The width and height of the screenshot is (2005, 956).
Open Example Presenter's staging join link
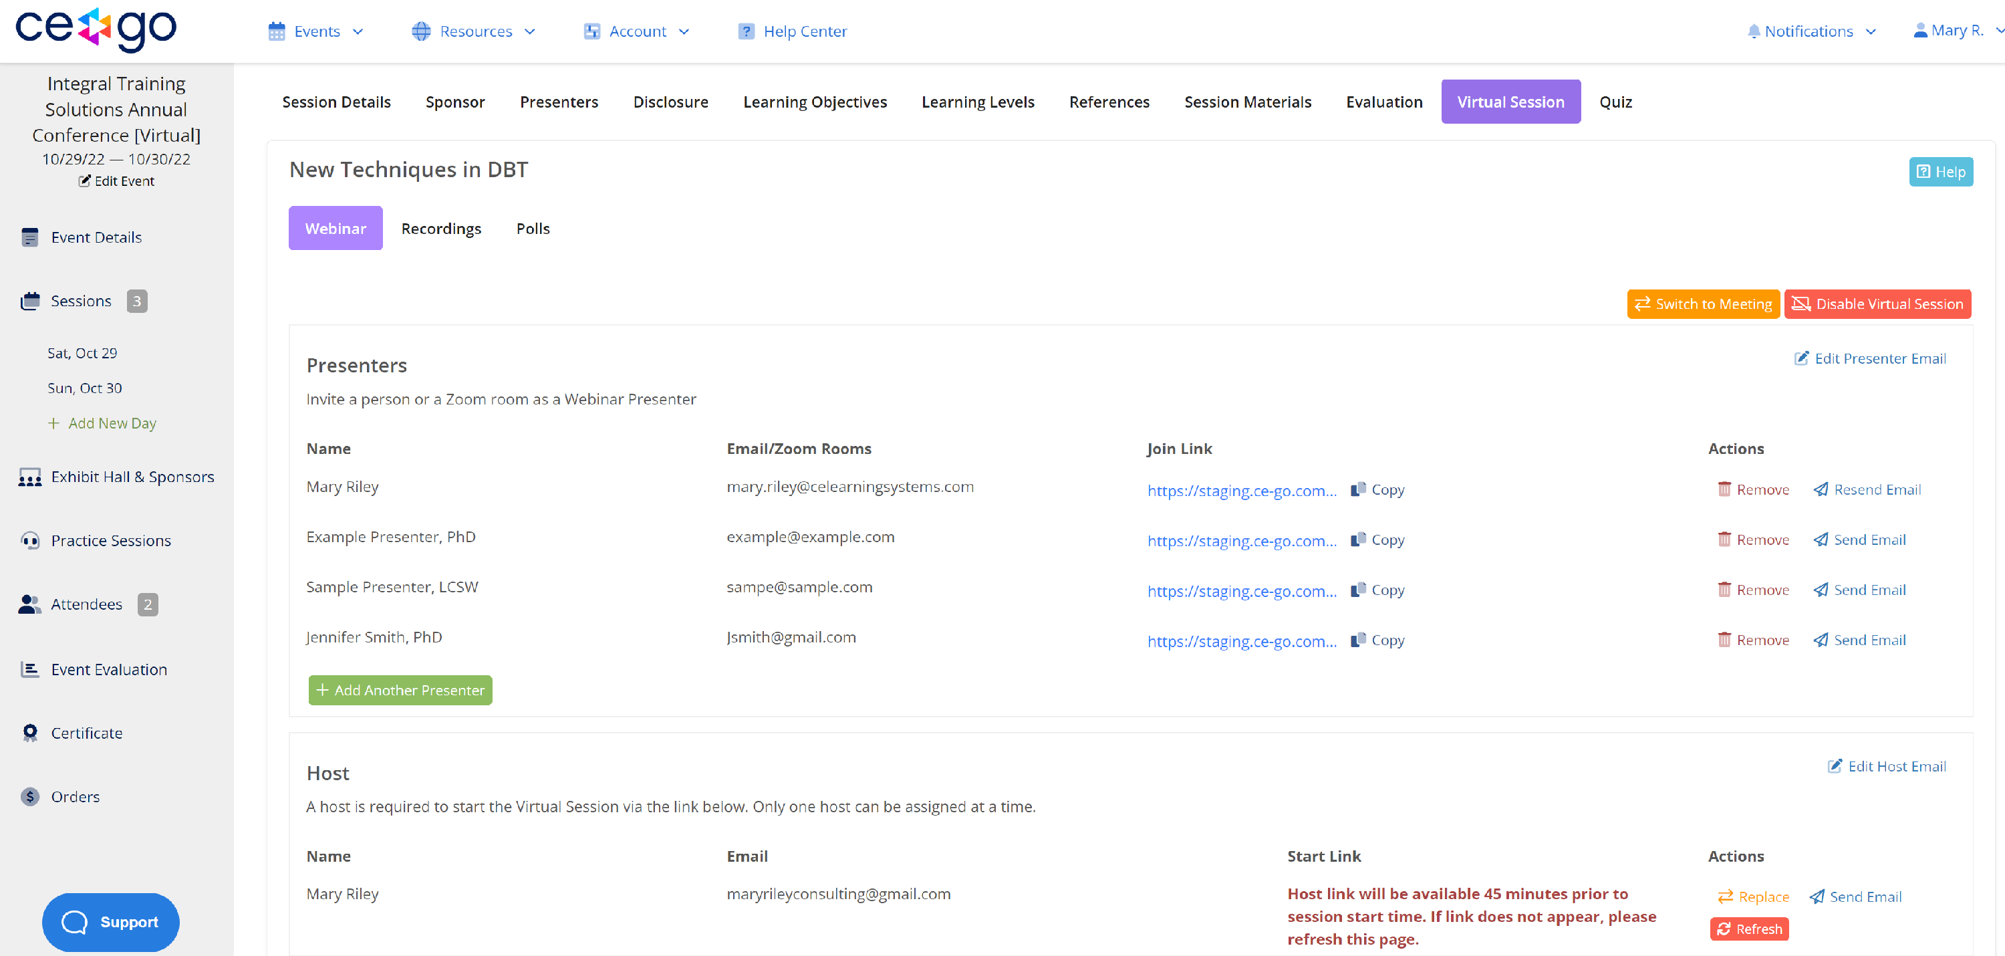point(1242,540)
